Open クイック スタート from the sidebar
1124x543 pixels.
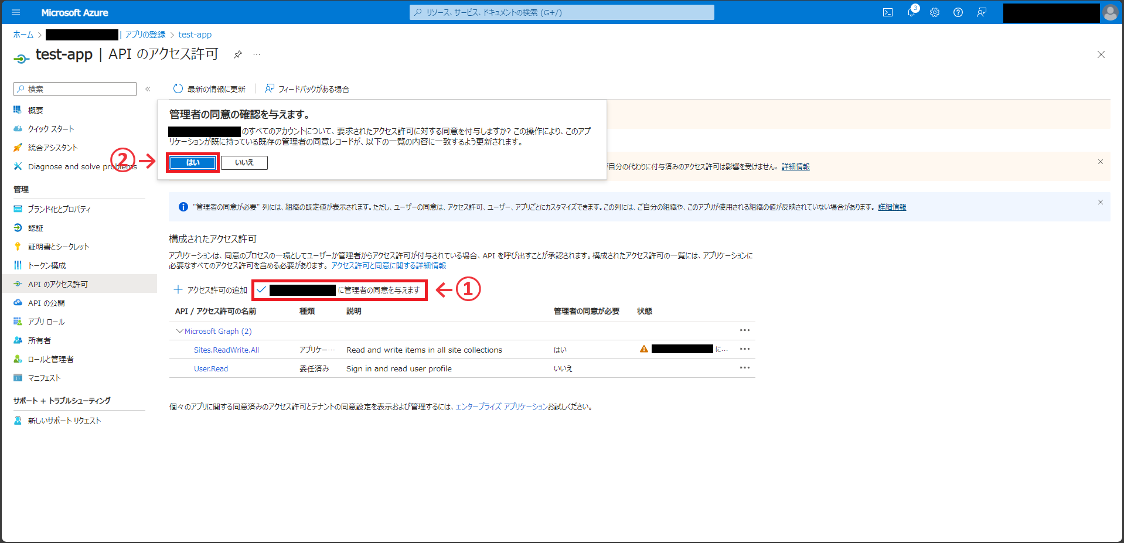(x=51, y=128)
